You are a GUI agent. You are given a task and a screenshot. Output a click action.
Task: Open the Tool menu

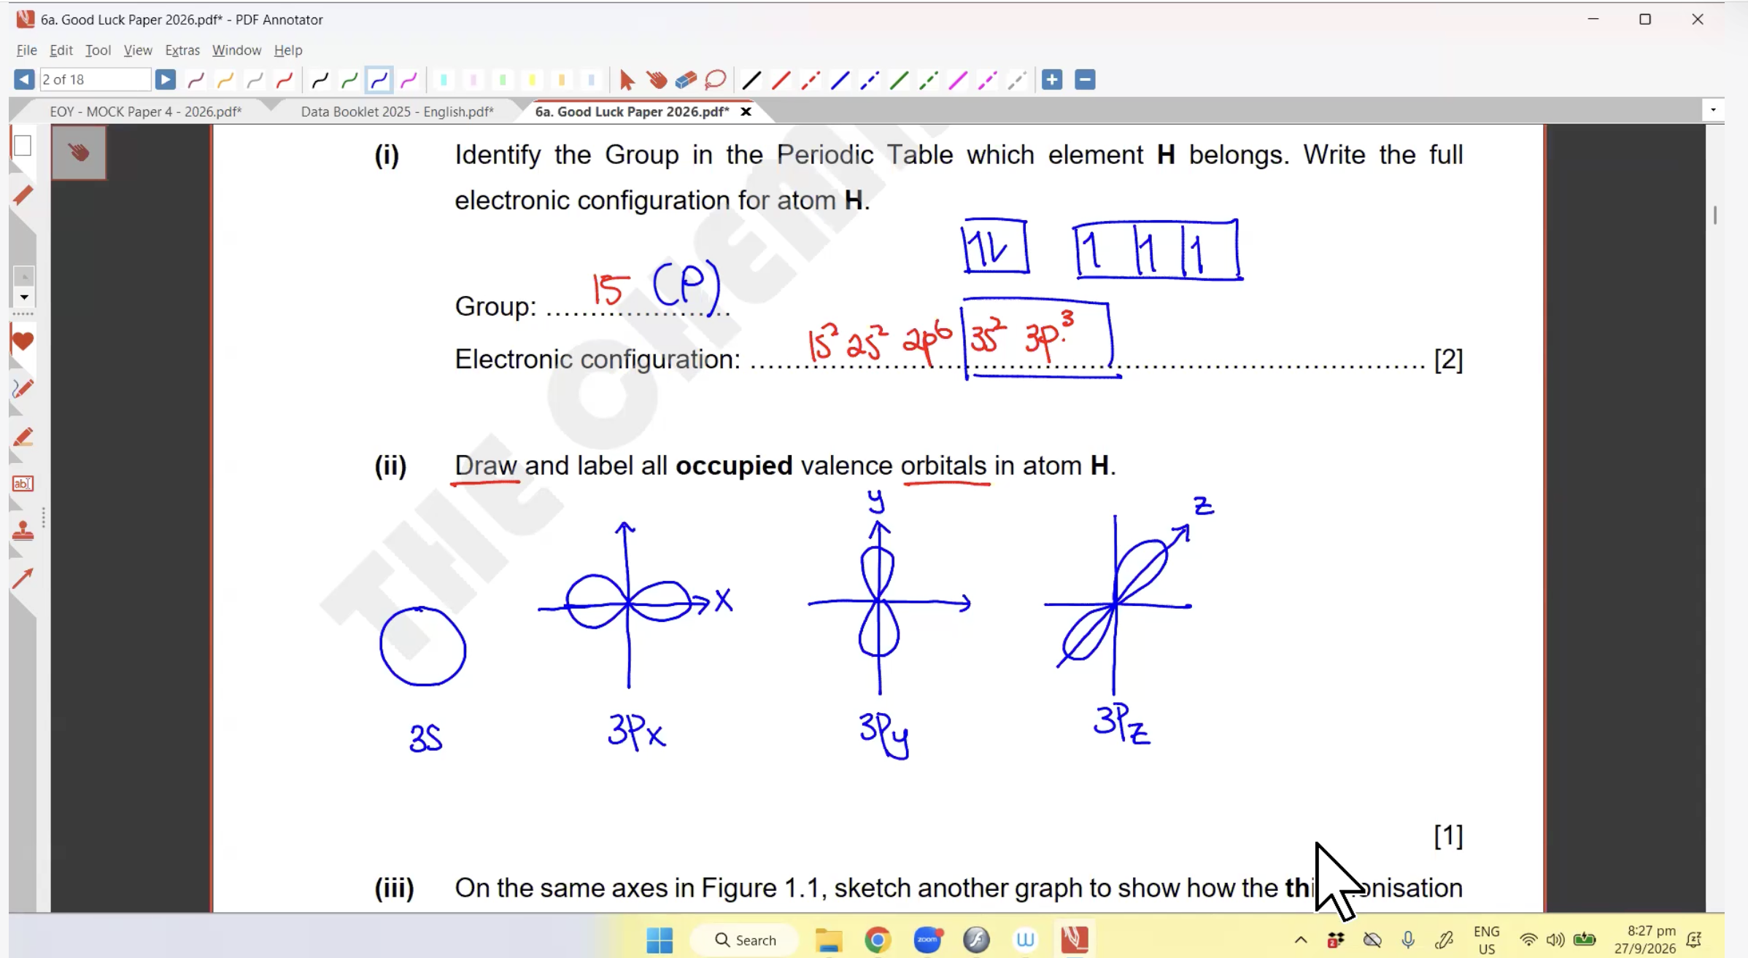[98, 50]
